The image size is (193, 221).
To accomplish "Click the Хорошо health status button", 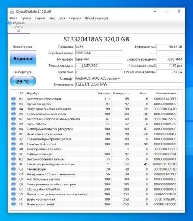I will [x=23, y=58].
